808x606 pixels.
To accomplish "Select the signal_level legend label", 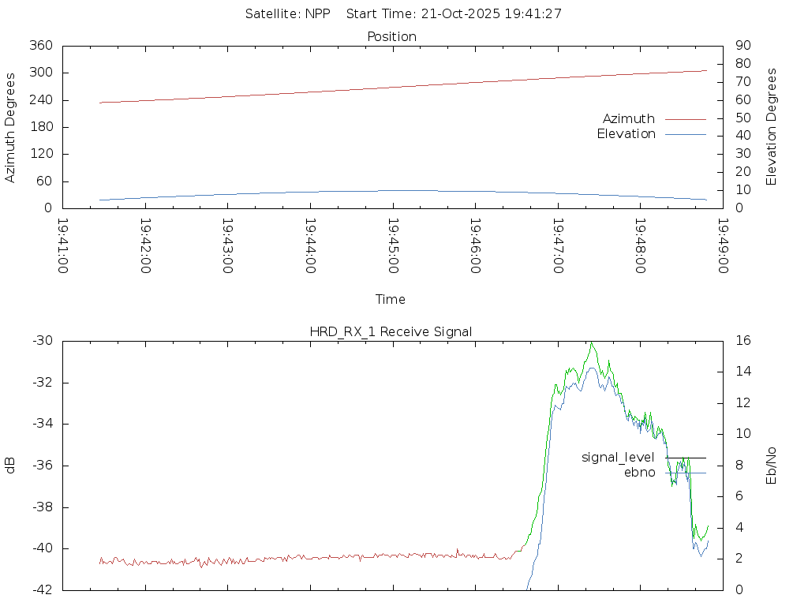I will [x=618, y=458].
